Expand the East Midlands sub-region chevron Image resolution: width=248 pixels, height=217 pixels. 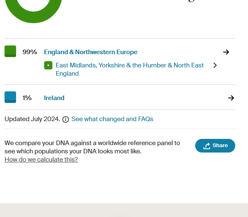pos(215,65)
